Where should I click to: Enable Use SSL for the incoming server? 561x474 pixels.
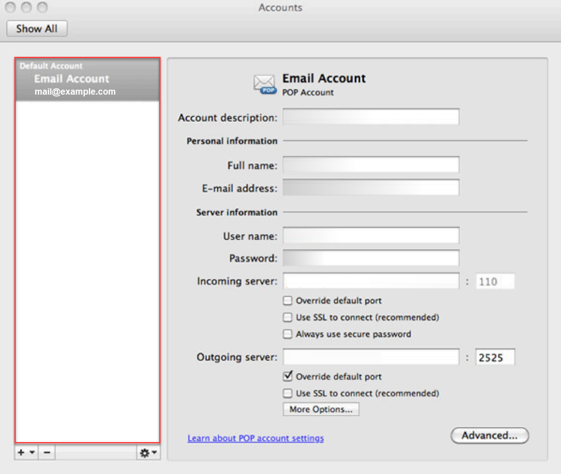[x=287, y=317]
